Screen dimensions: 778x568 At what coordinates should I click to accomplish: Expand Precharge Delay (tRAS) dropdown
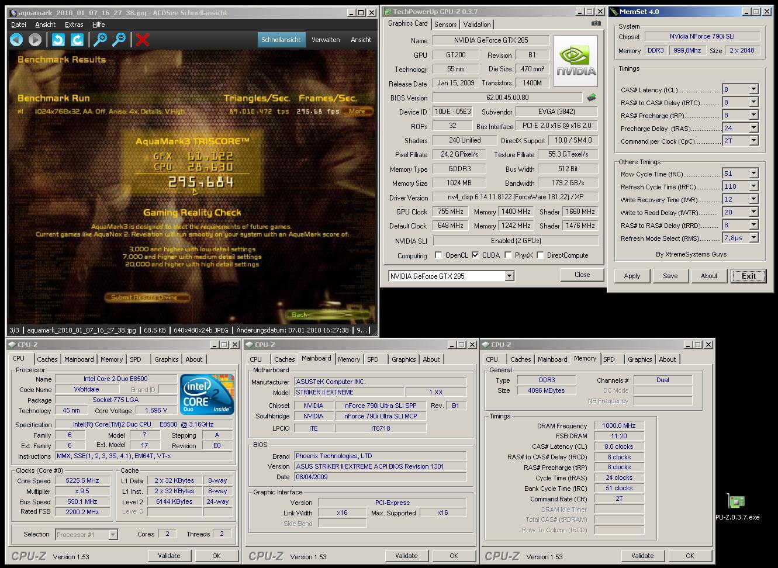click(753, 128)
